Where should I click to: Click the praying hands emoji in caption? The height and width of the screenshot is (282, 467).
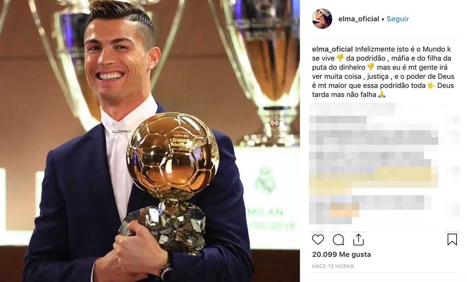[382, 94]
